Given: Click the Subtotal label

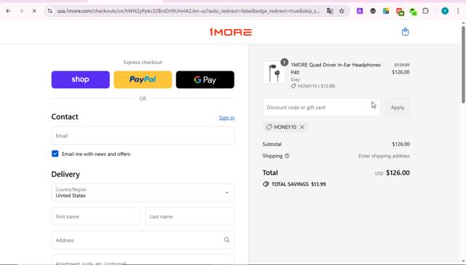Looking at the screenshot, I should coord(272,144).
